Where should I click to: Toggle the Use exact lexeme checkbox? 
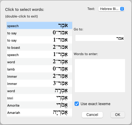point(77,104)
